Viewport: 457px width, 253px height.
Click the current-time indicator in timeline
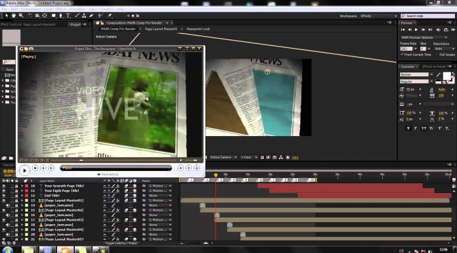215,175
